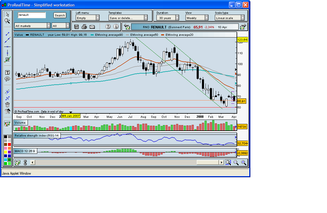Viewport: 327px width, 213px height.
Task: Click the ProRealTime.com copyright link
Action: [x=27, y=111]
